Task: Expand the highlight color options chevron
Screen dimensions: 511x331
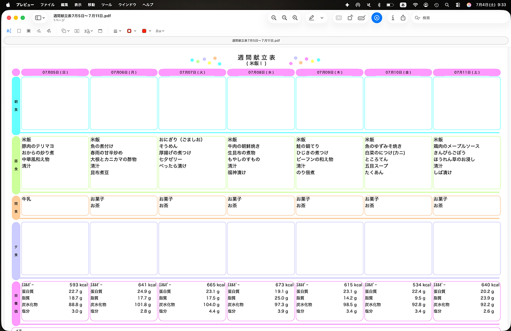Action: pyautogui.click(x=322, y=18)
